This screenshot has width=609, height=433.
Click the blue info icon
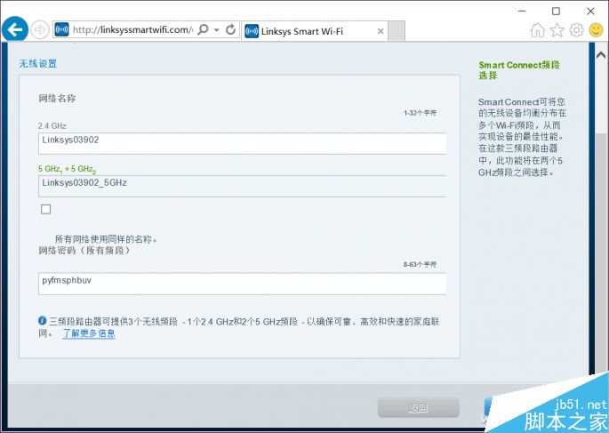(x=43, y=320)
